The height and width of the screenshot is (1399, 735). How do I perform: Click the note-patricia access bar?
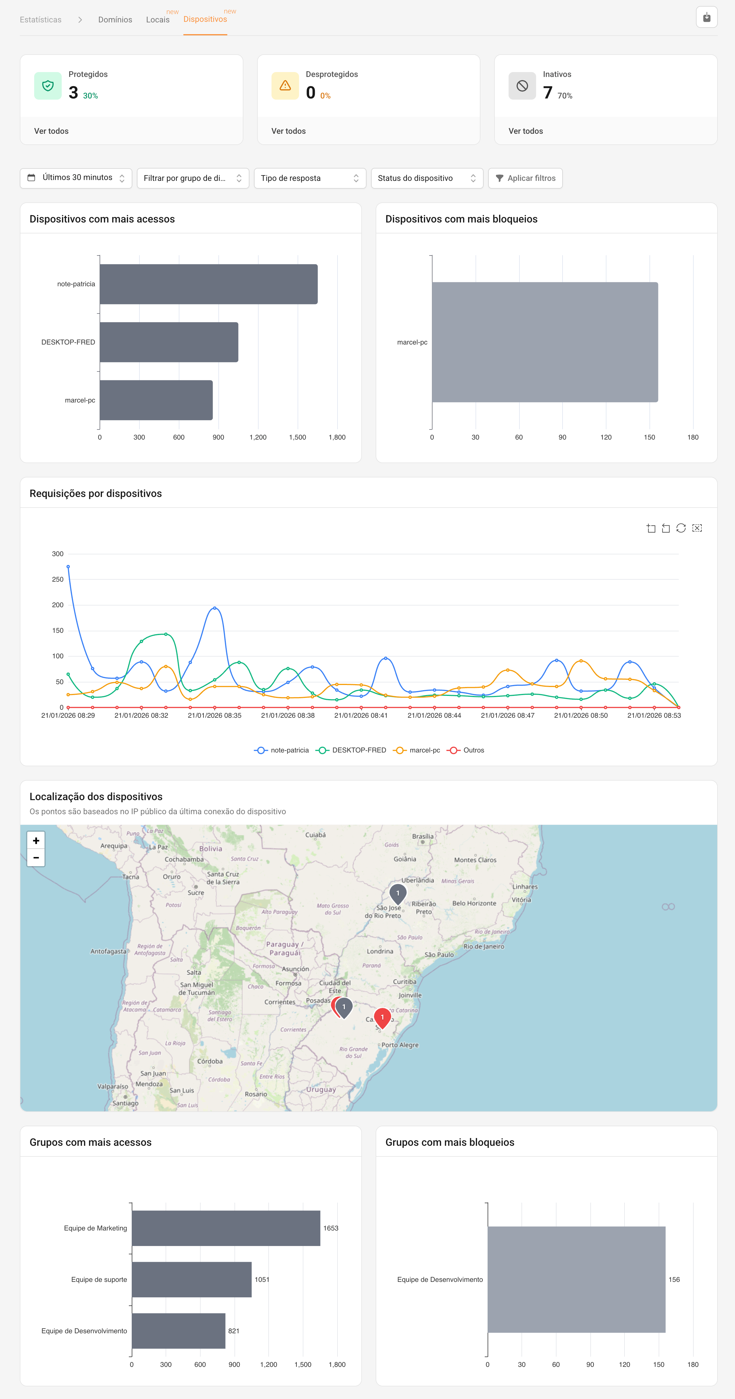coord(208,284)
